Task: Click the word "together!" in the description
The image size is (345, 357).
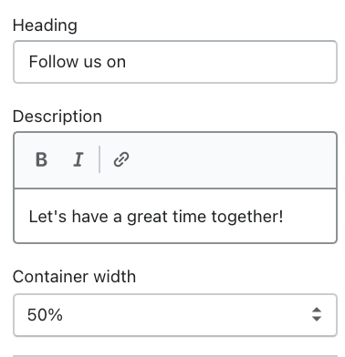Action: pyautogui.click(x=247, y=217)
